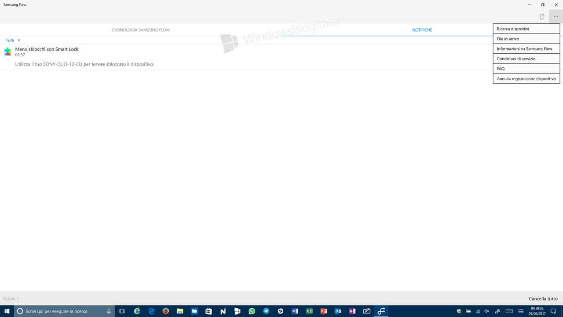
Task: Click the muted volume tray icon
Action: 487,311
